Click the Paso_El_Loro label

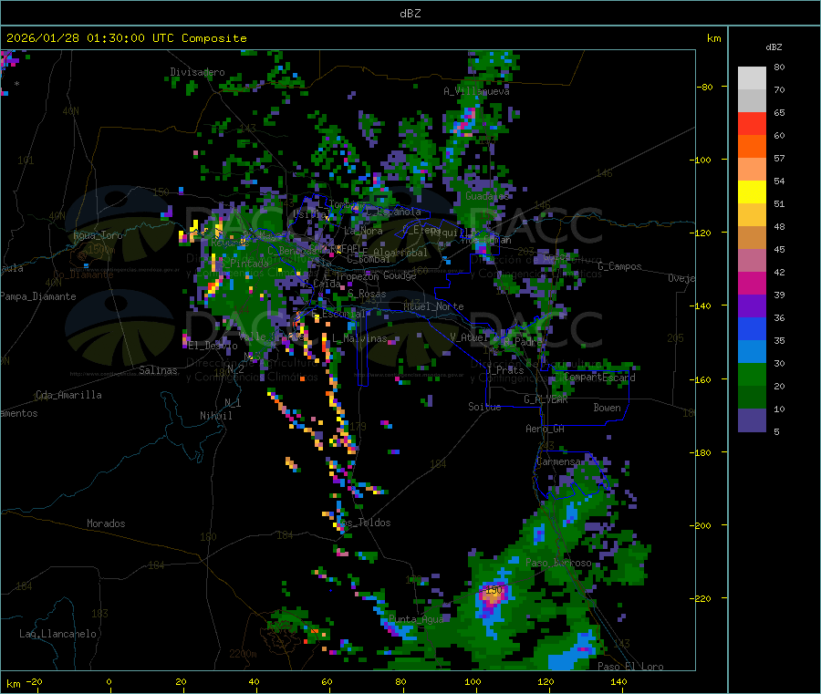pyautogui.click(x=630, y=667)
